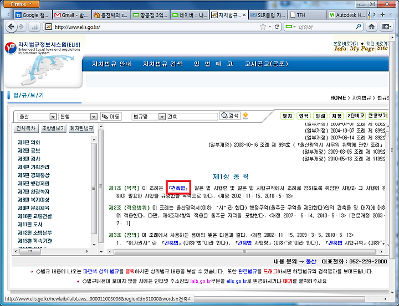Screen dimensions: 399x306
Task: Click the 큰창보기 large-window button
Action: coord(378,116)
